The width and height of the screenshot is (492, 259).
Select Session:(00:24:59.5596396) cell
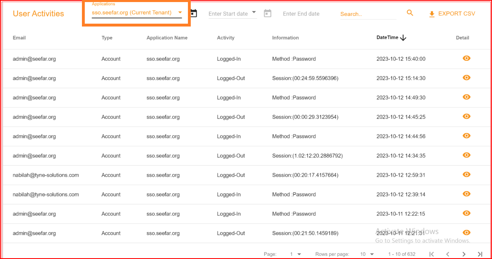click(x=305, y=78)
